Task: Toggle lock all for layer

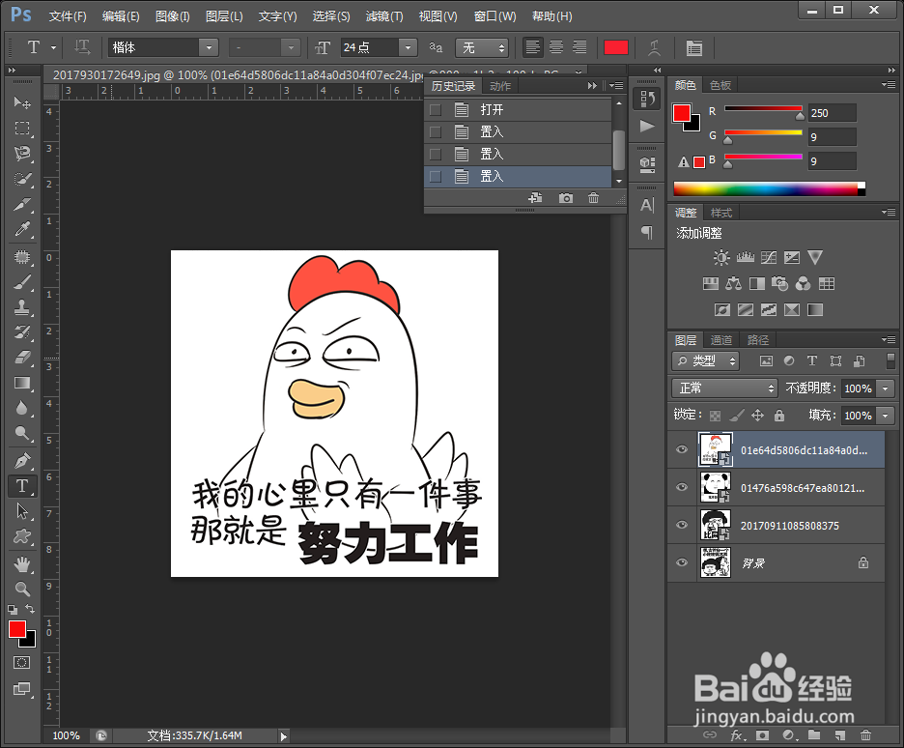Action: (778, 416)
